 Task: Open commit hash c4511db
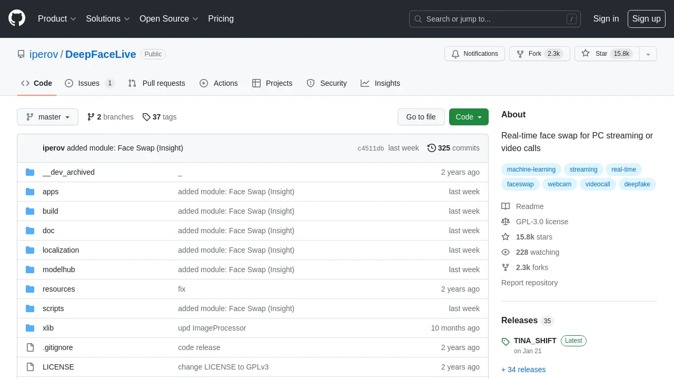click(371, 148)
